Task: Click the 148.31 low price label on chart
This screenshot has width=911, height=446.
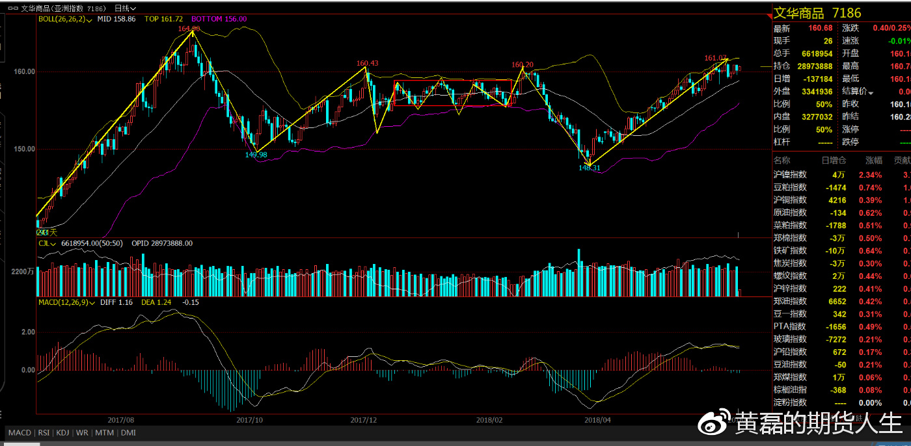Action: click(590, 168)
